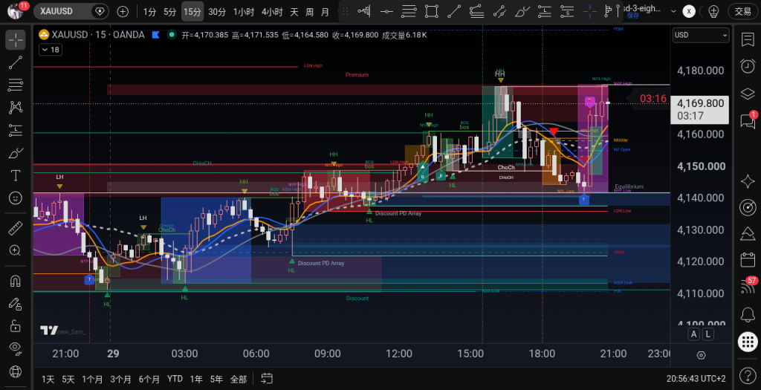Switch to 月 monthly timeframe
The width and height of the screenshot is (761, 390).
pyautogui.click(x=326, y=12)
